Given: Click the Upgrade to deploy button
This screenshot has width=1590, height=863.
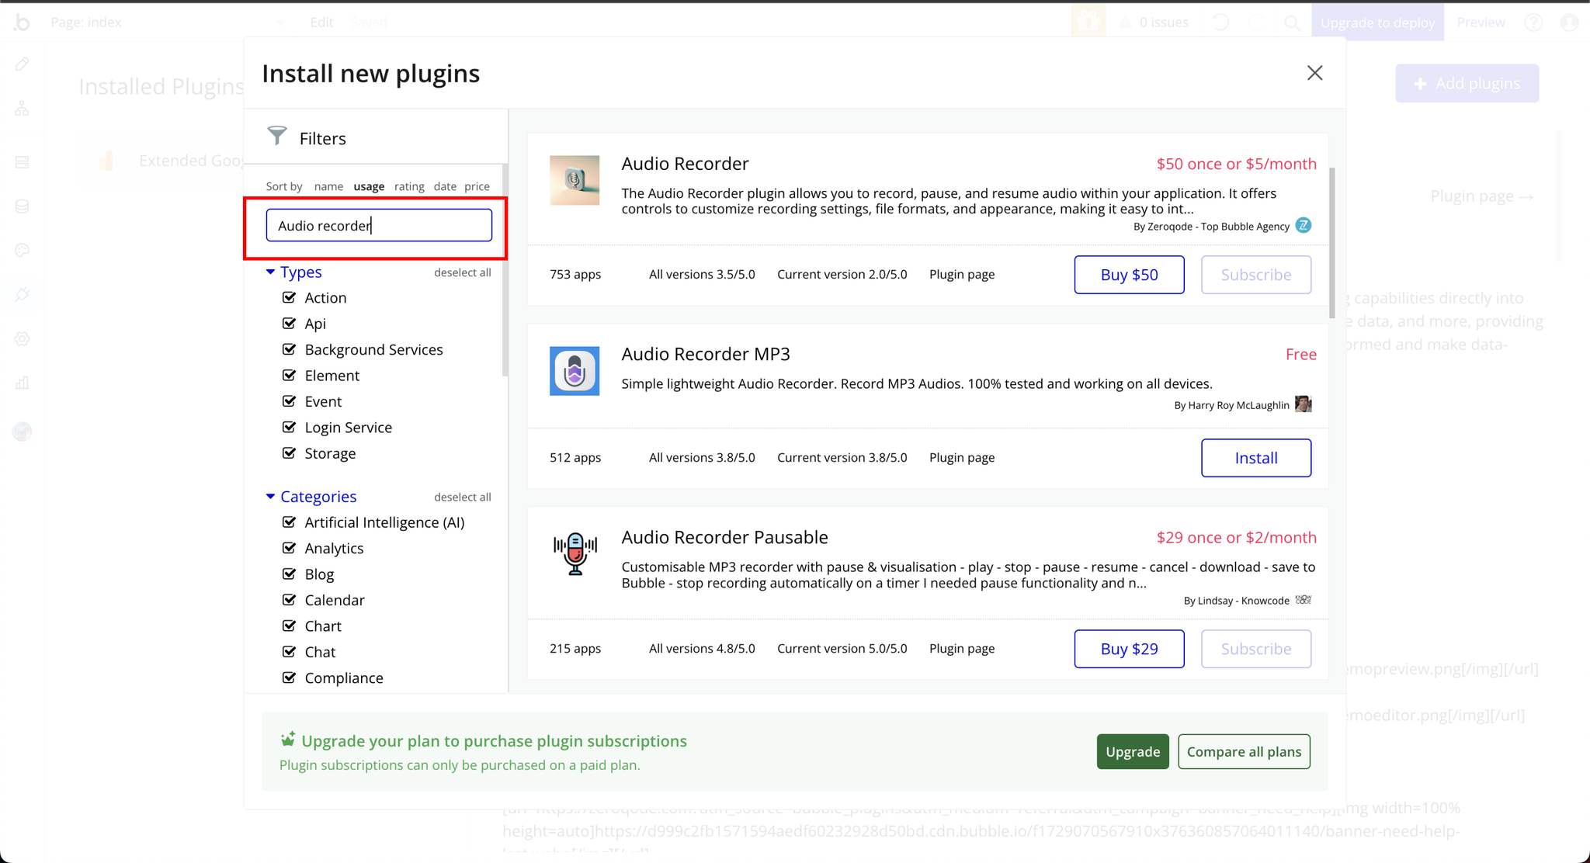Looking at the screenshot, I should click(1377, 22).
